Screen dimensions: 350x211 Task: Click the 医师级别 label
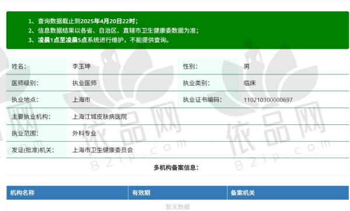pos(25,83)
